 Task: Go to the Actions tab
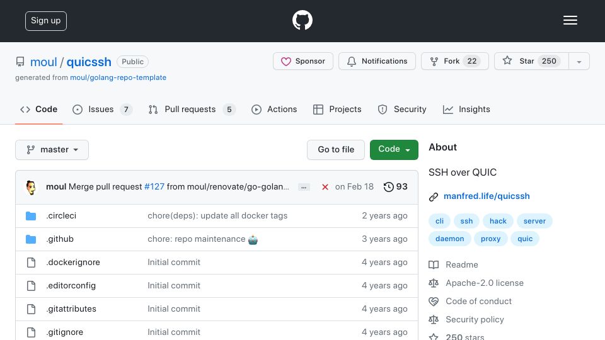pyautogui.click(x=274, y=110)
